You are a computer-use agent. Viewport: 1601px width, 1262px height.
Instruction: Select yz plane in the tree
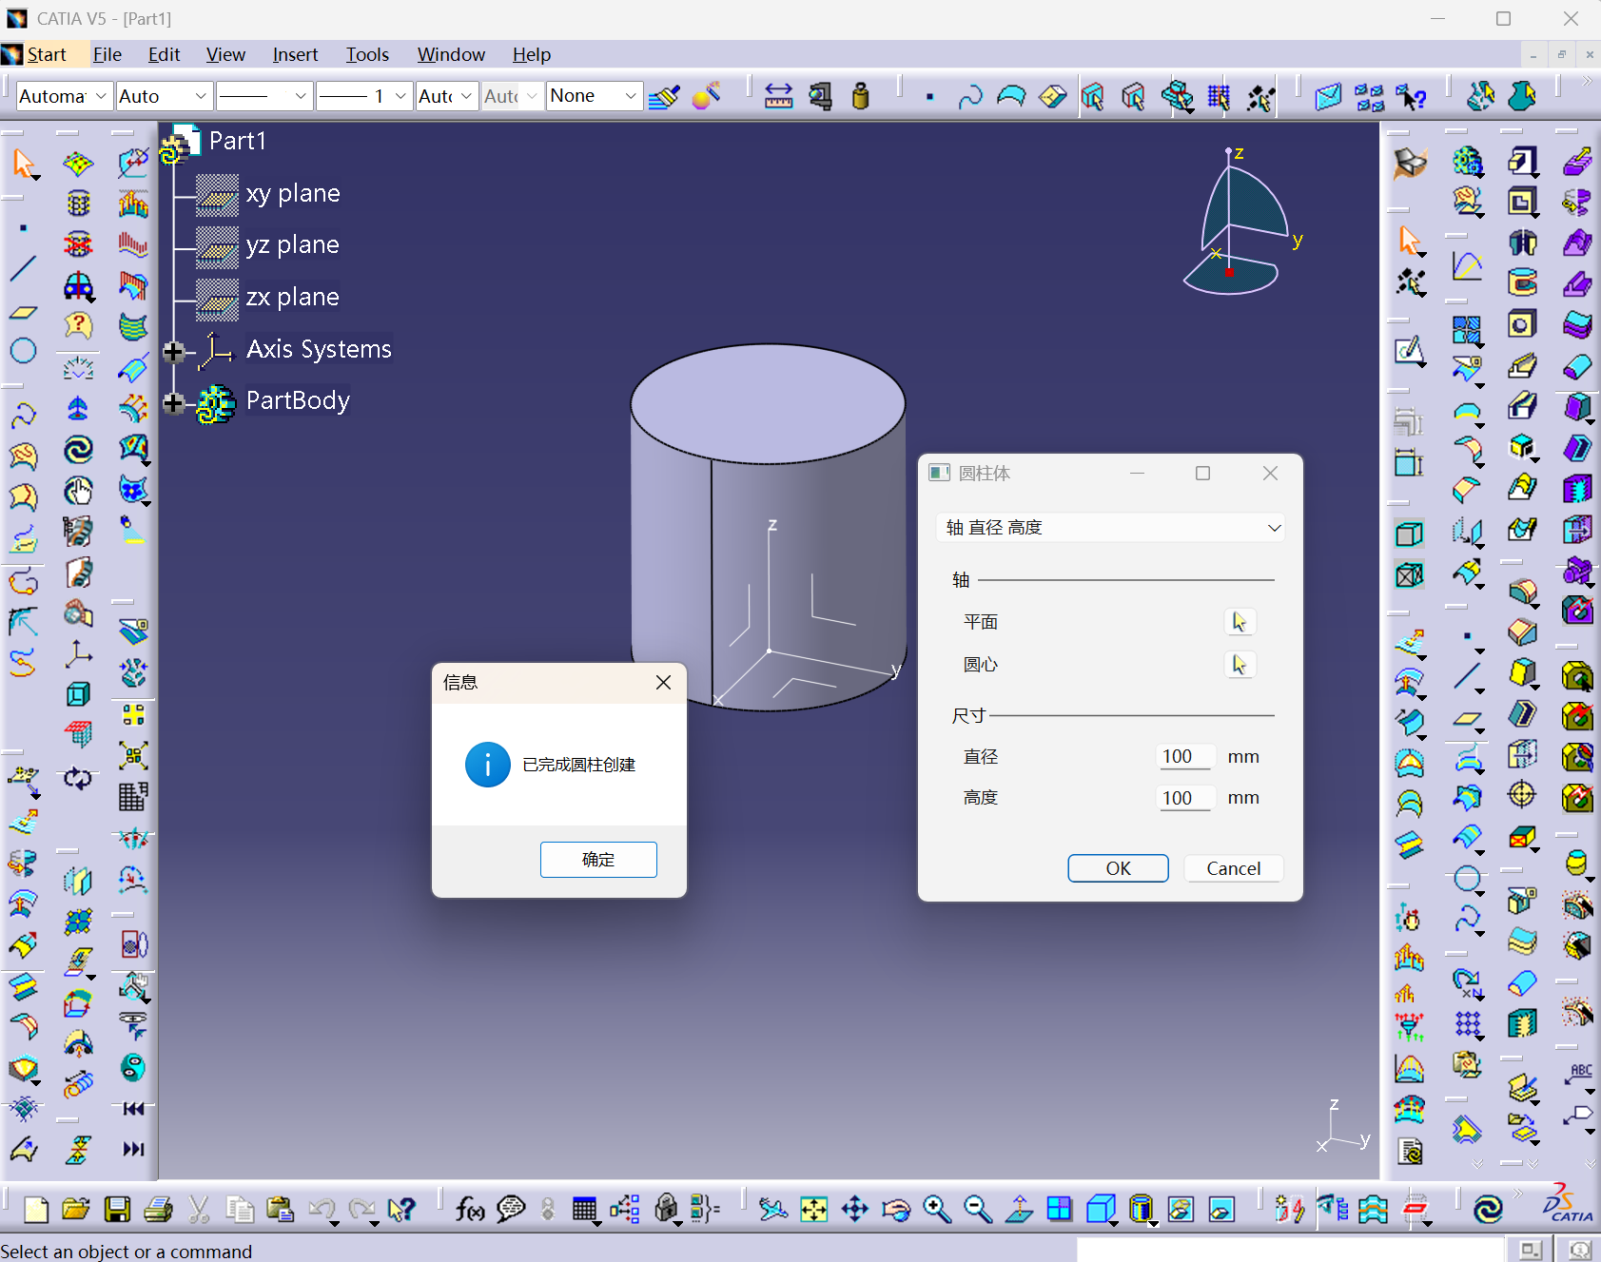click(x=292, y=245)
